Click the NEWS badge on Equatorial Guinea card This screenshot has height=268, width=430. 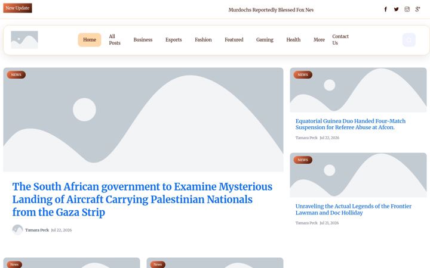click(303, 74)
